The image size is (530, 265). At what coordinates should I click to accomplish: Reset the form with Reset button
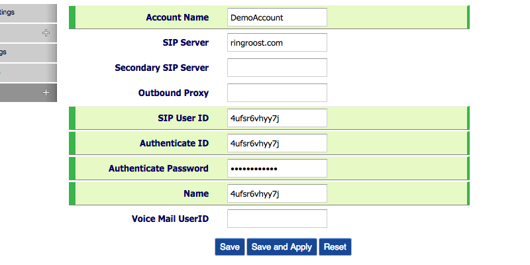[335, 247]
